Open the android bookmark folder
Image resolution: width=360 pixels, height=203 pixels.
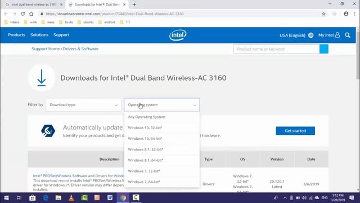pos(107,23)
